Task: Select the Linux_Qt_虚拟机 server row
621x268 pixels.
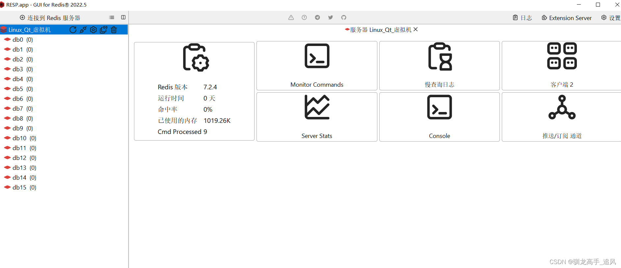Action: point(64,30)
